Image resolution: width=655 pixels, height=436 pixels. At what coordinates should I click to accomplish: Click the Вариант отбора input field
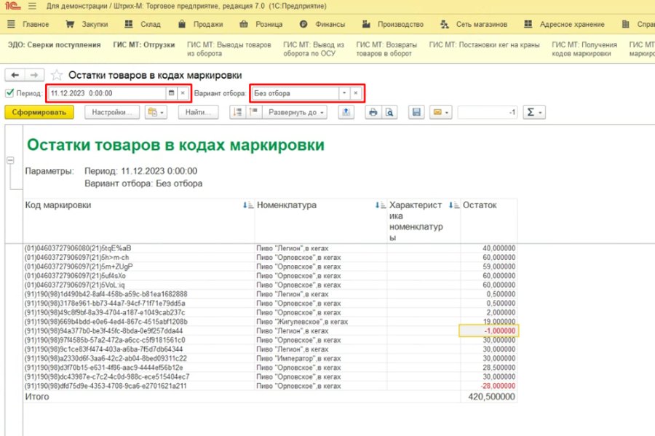pos(295,93)
